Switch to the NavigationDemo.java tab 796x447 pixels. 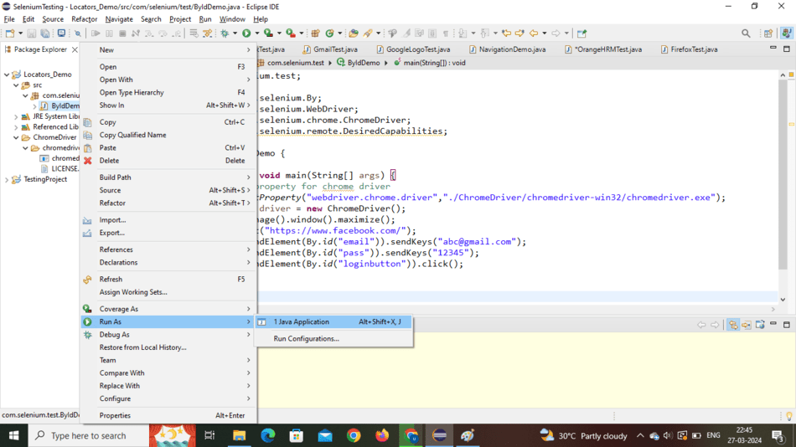click(511, 49)
